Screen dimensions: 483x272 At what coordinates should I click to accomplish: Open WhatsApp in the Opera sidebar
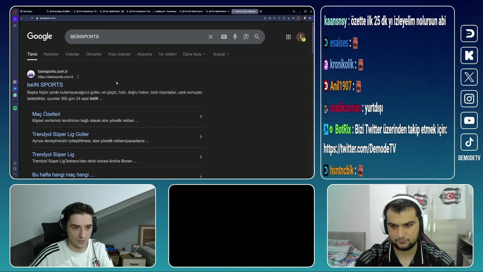click(x=15, y=95)
